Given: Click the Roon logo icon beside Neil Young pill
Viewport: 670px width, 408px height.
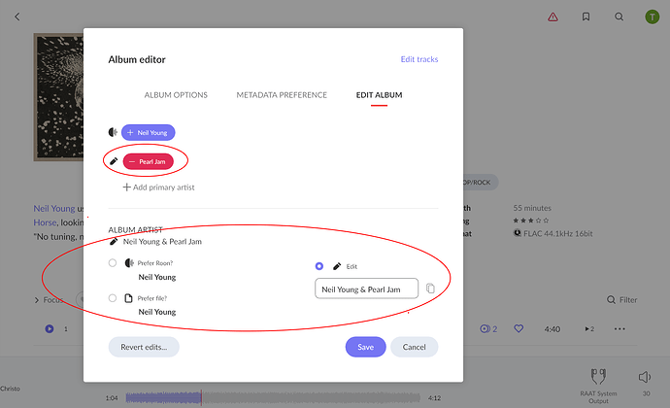Looking at the screenshot, I should click(x=113, y=132).
